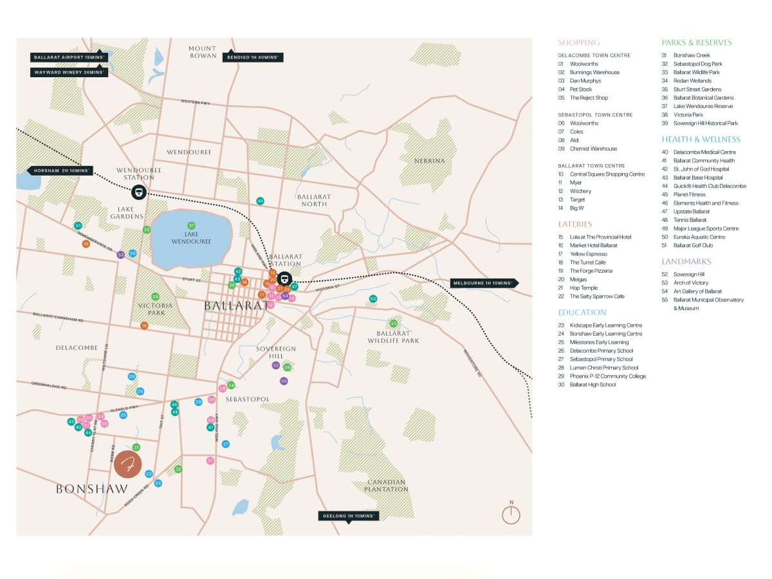Click the Parks & Reserves legend heading
Screen dimensions: 772x579
click(697, 42)
